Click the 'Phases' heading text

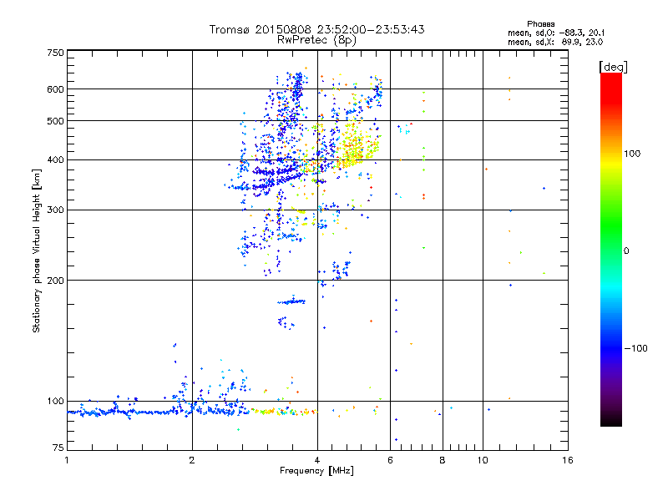(x=541, y=24)
